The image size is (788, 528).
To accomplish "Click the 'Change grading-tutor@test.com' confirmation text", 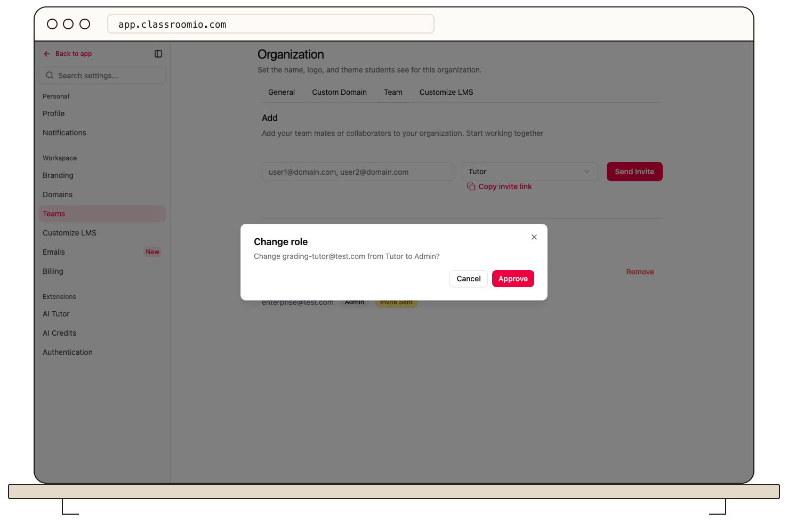I will coord(347,256).
